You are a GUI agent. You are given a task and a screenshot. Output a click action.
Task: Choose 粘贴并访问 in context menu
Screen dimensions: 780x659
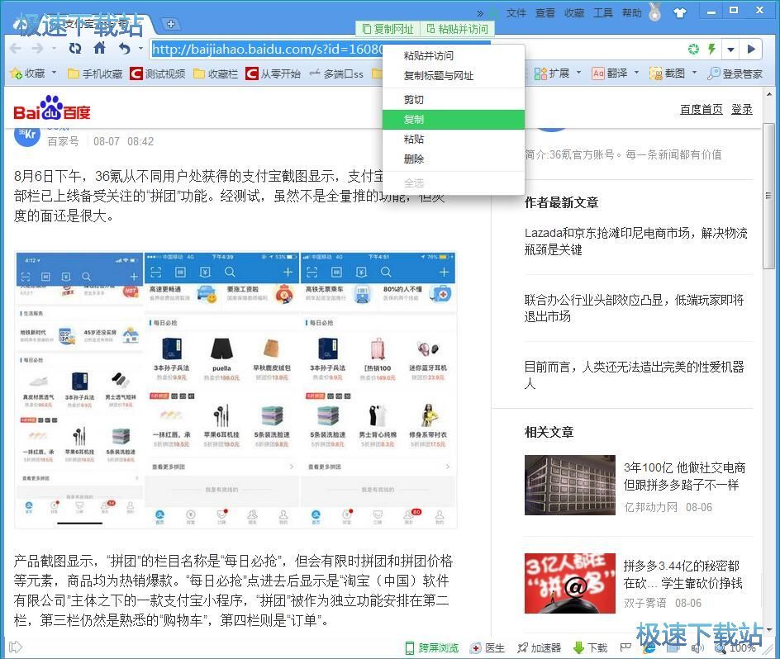click(x=453, y=55)
